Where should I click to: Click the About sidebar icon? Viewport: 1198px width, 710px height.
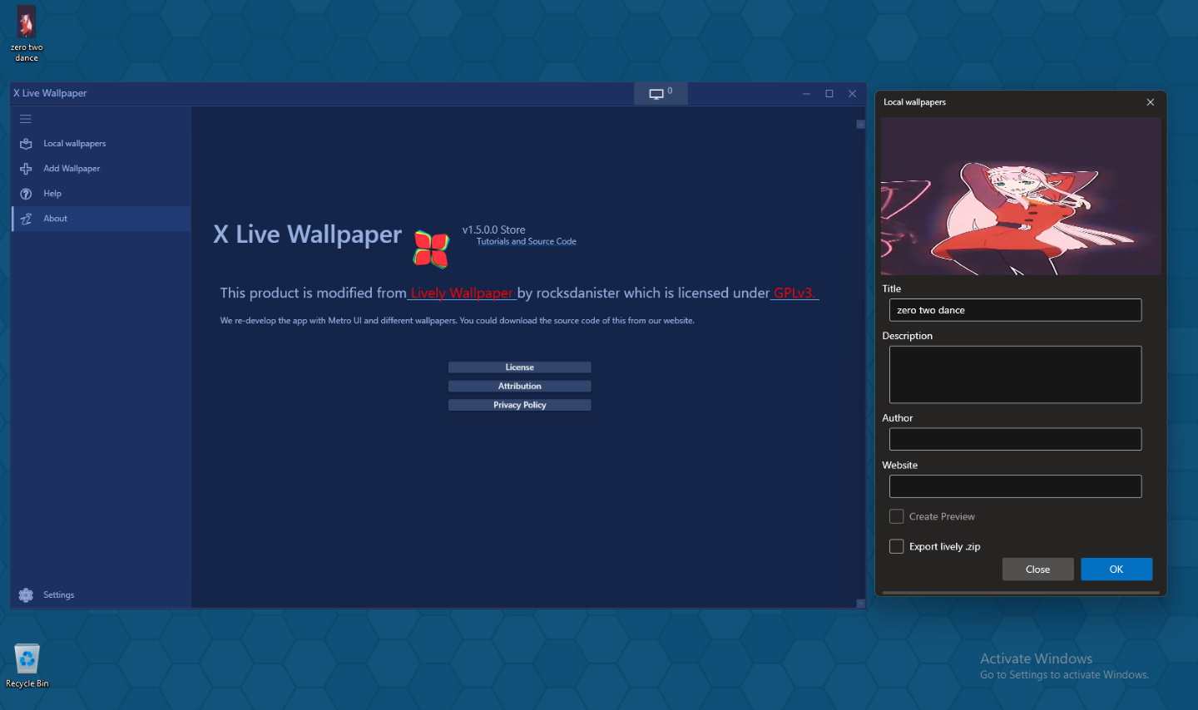click(x=26, y=219)
